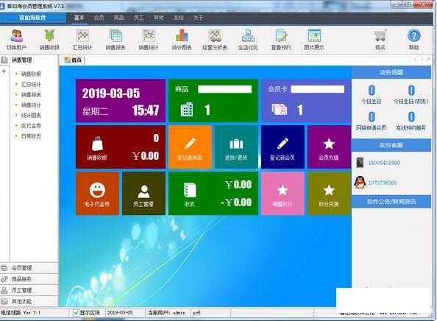The height and width of the screenshot is (321, 437).
Task: Click the 当前用户: admin status entry
Action: (167, 313)
